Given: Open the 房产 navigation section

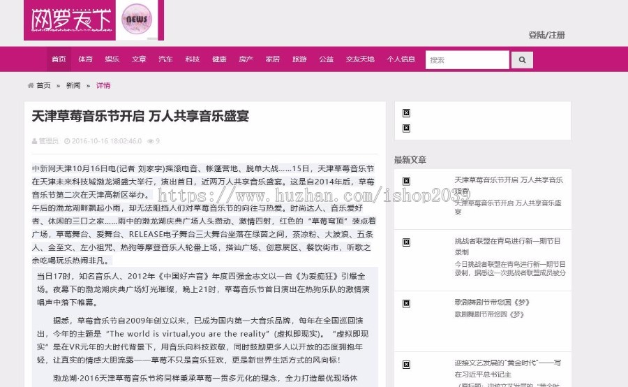Looking at the screenshot, I should [246, 59].
